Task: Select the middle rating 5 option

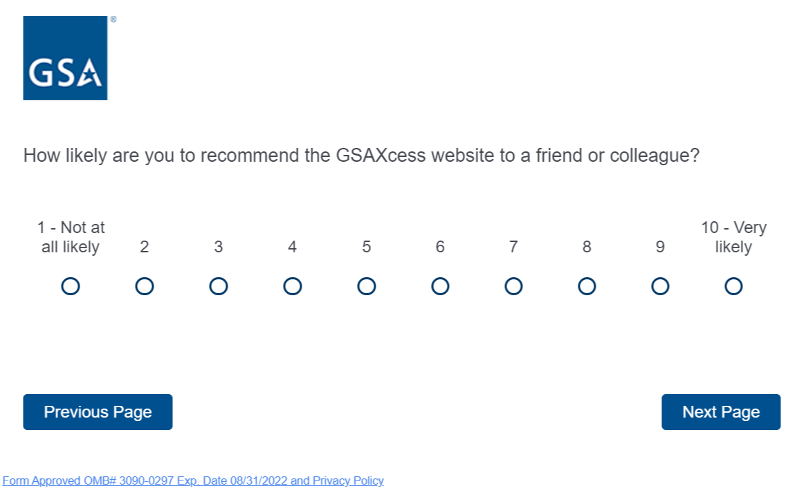Action: coord(367,286)
